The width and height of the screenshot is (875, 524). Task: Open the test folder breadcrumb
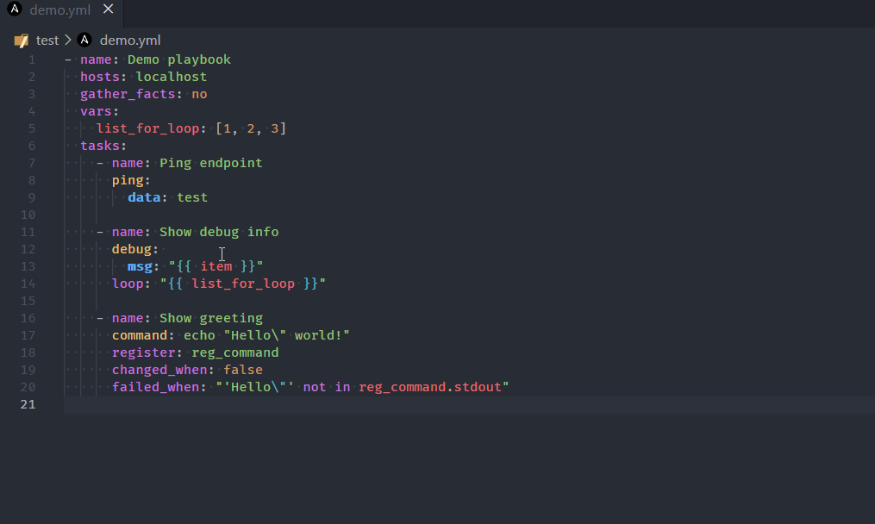(x=47, y=41)
